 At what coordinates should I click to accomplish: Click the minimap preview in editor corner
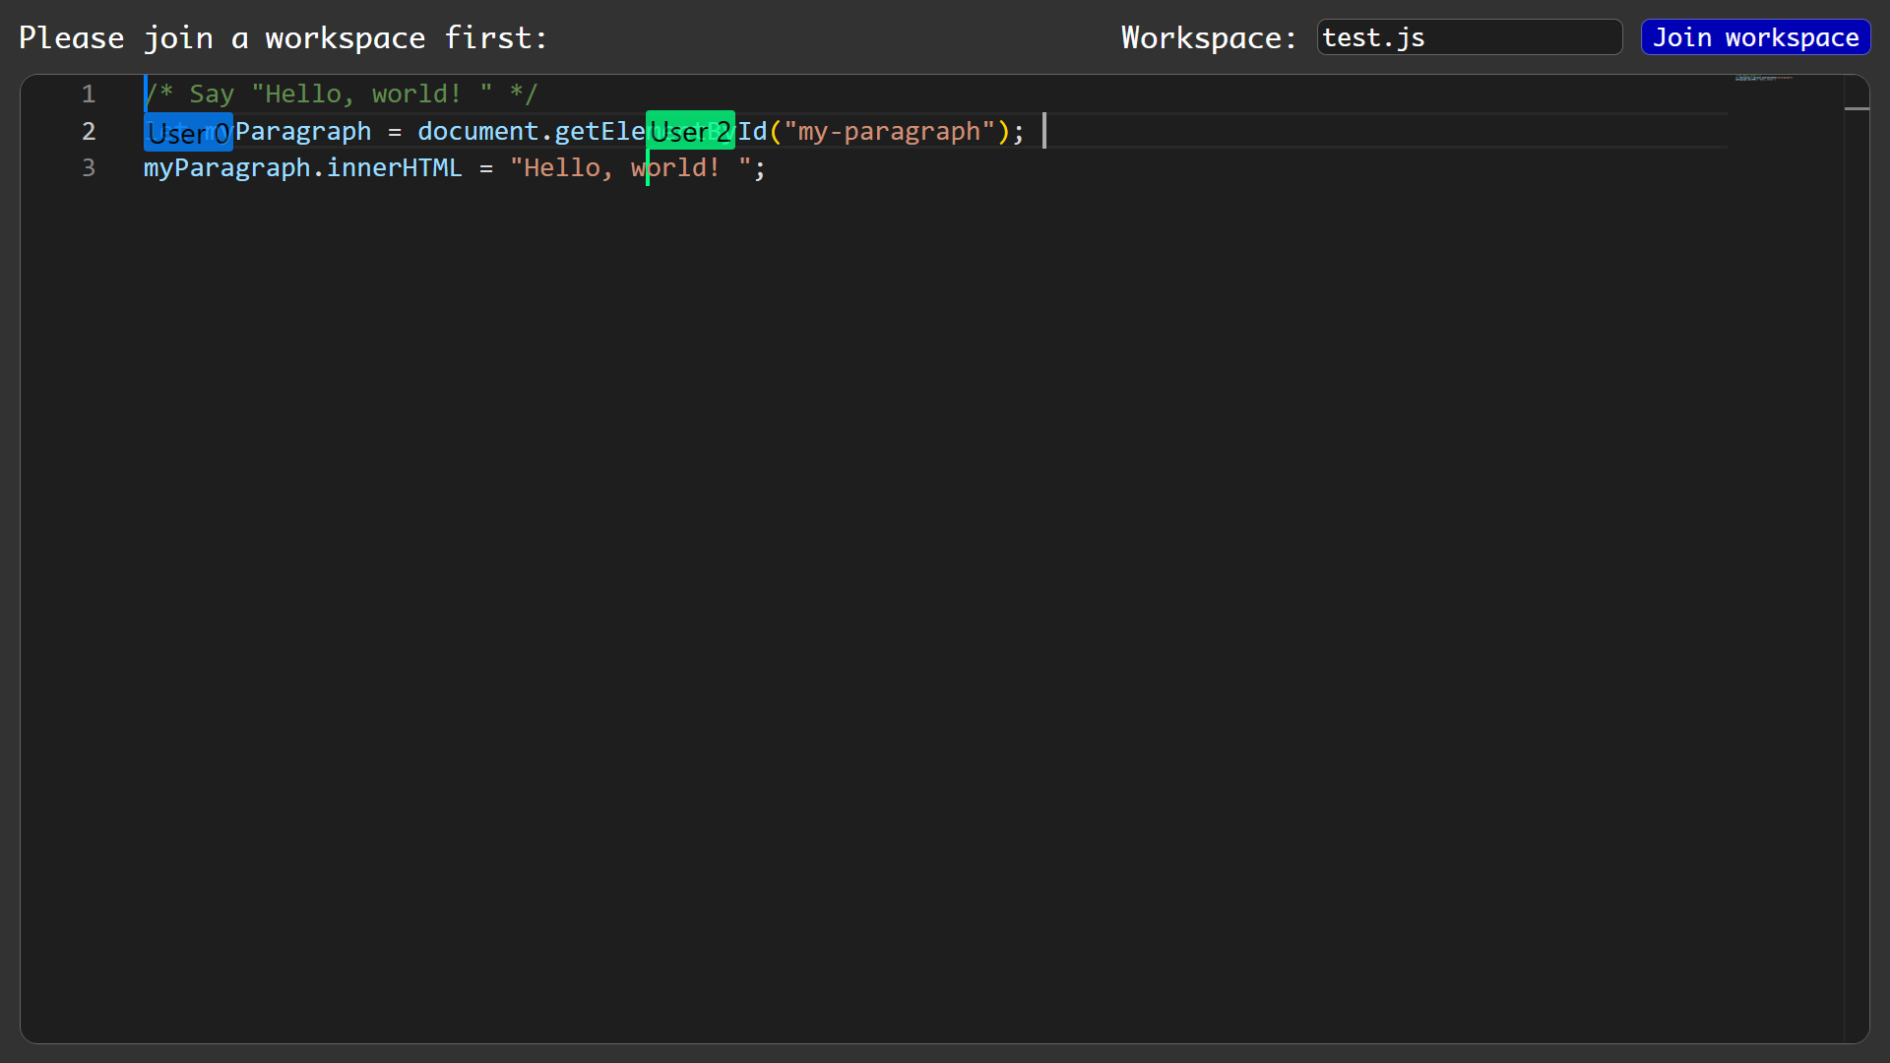pyautogui.click(x=1762, y=78)
